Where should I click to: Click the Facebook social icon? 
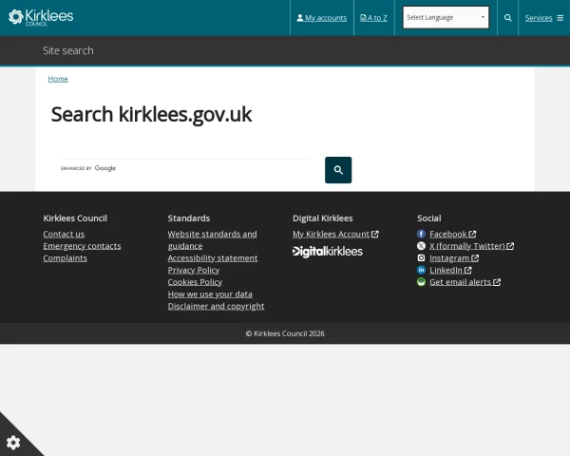[421, 234]
